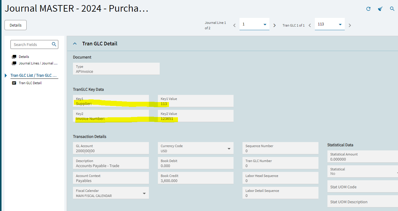The width and height of the screenshot is (398, 211).
Task: Click the clear broom icon
Action: pos(380,9)
